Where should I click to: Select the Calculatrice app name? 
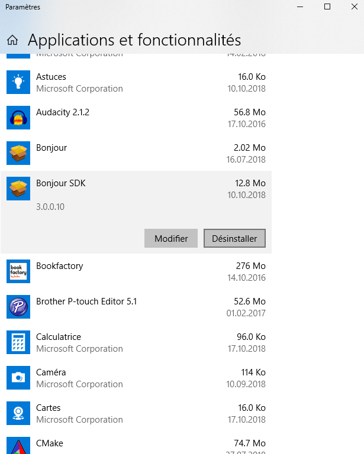click(59, 337)
